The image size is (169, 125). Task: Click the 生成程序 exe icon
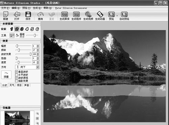click(x=76, y=16)
